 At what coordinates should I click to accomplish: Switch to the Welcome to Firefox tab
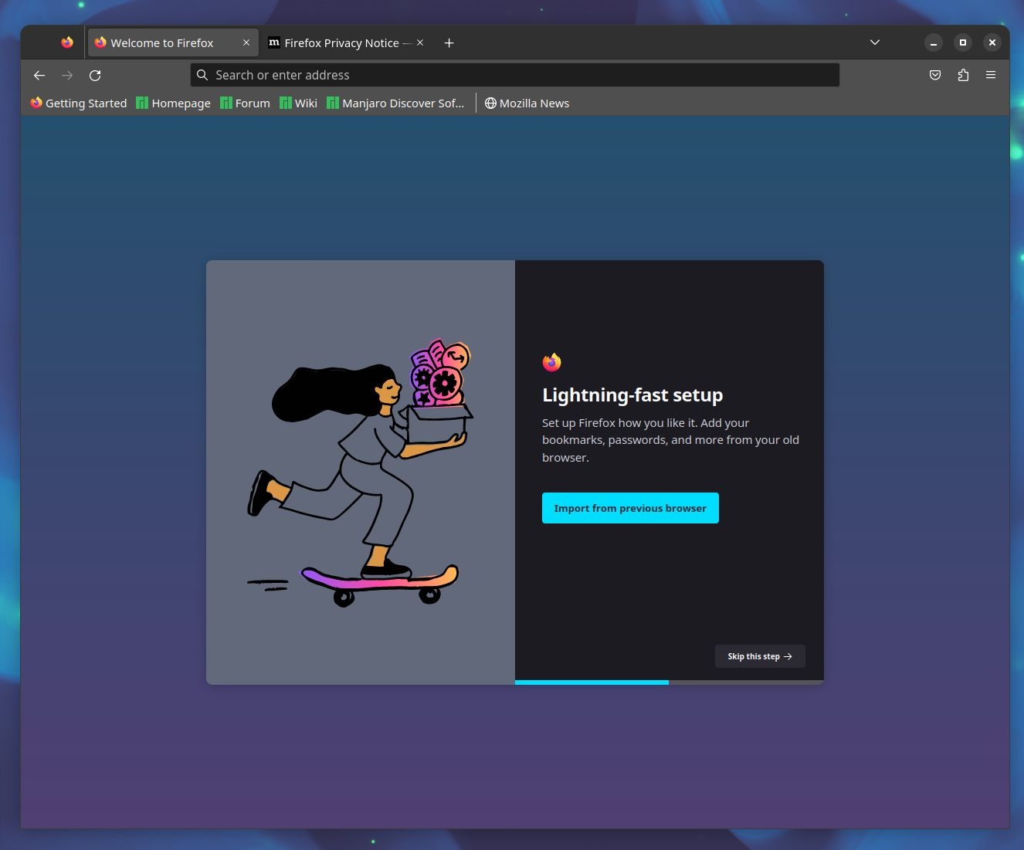[162, 43]
